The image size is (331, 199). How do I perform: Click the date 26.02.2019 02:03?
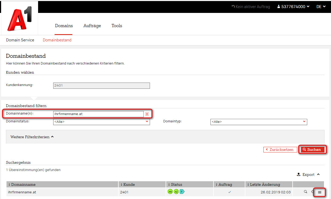point(275,192)
